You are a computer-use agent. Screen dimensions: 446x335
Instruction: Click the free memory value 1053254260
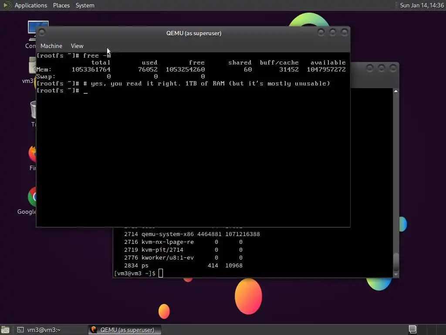tap(185, 69)
